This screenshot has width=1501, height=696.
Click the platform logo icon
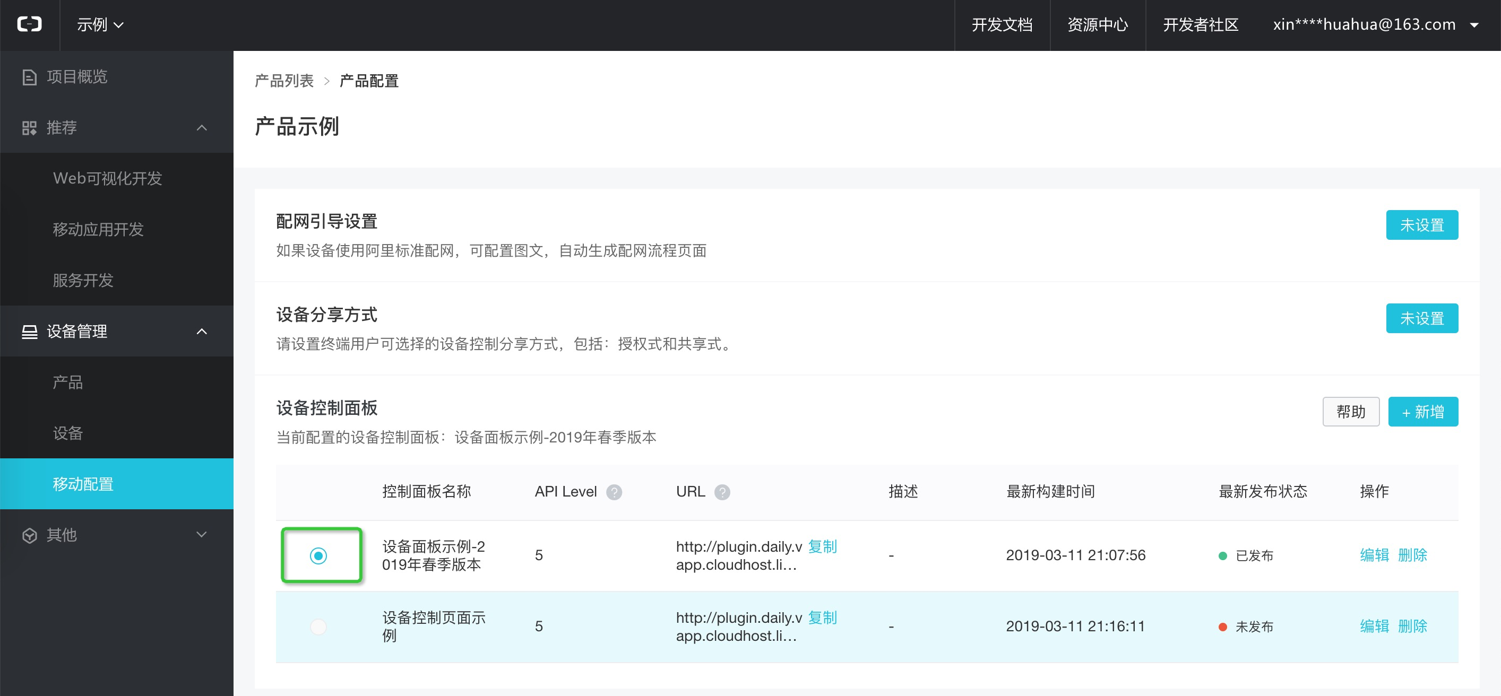(29, 24)
